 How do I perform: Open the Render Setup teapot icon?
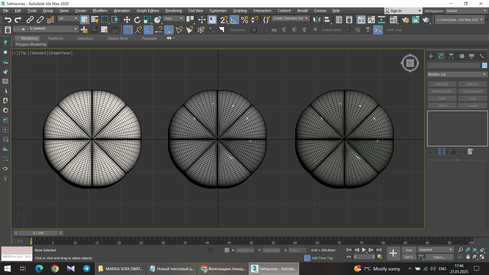[x=405, y=20]
